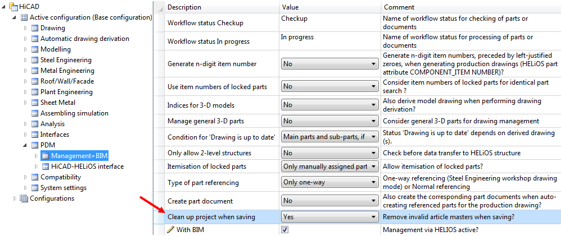
Task: Click the HiCAD root folder icon
Action: [13, 6]
